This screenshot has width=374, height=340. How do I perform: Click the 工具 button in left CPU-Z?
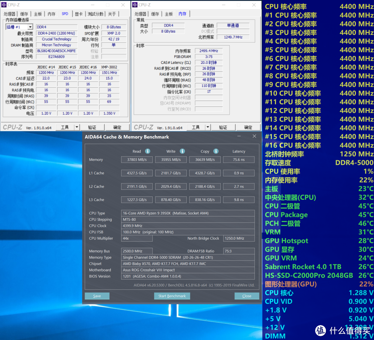pyautogui.click(x=65, y=127)
